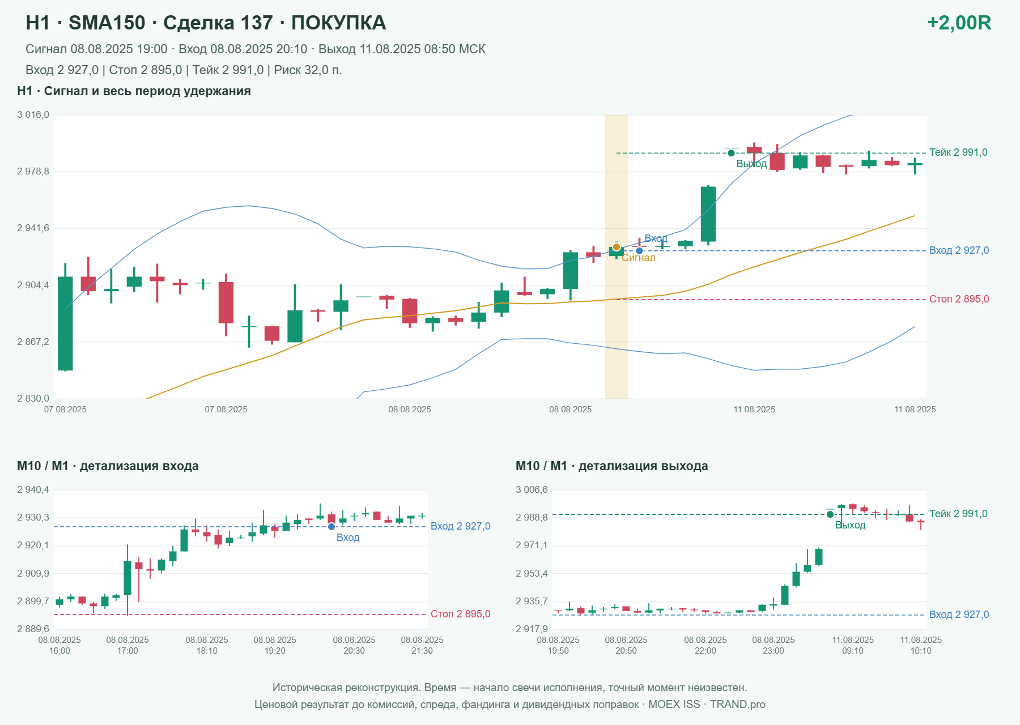
Task: Click the heading "M10 / M1 · детализация входа"
Action: point(108,466)
